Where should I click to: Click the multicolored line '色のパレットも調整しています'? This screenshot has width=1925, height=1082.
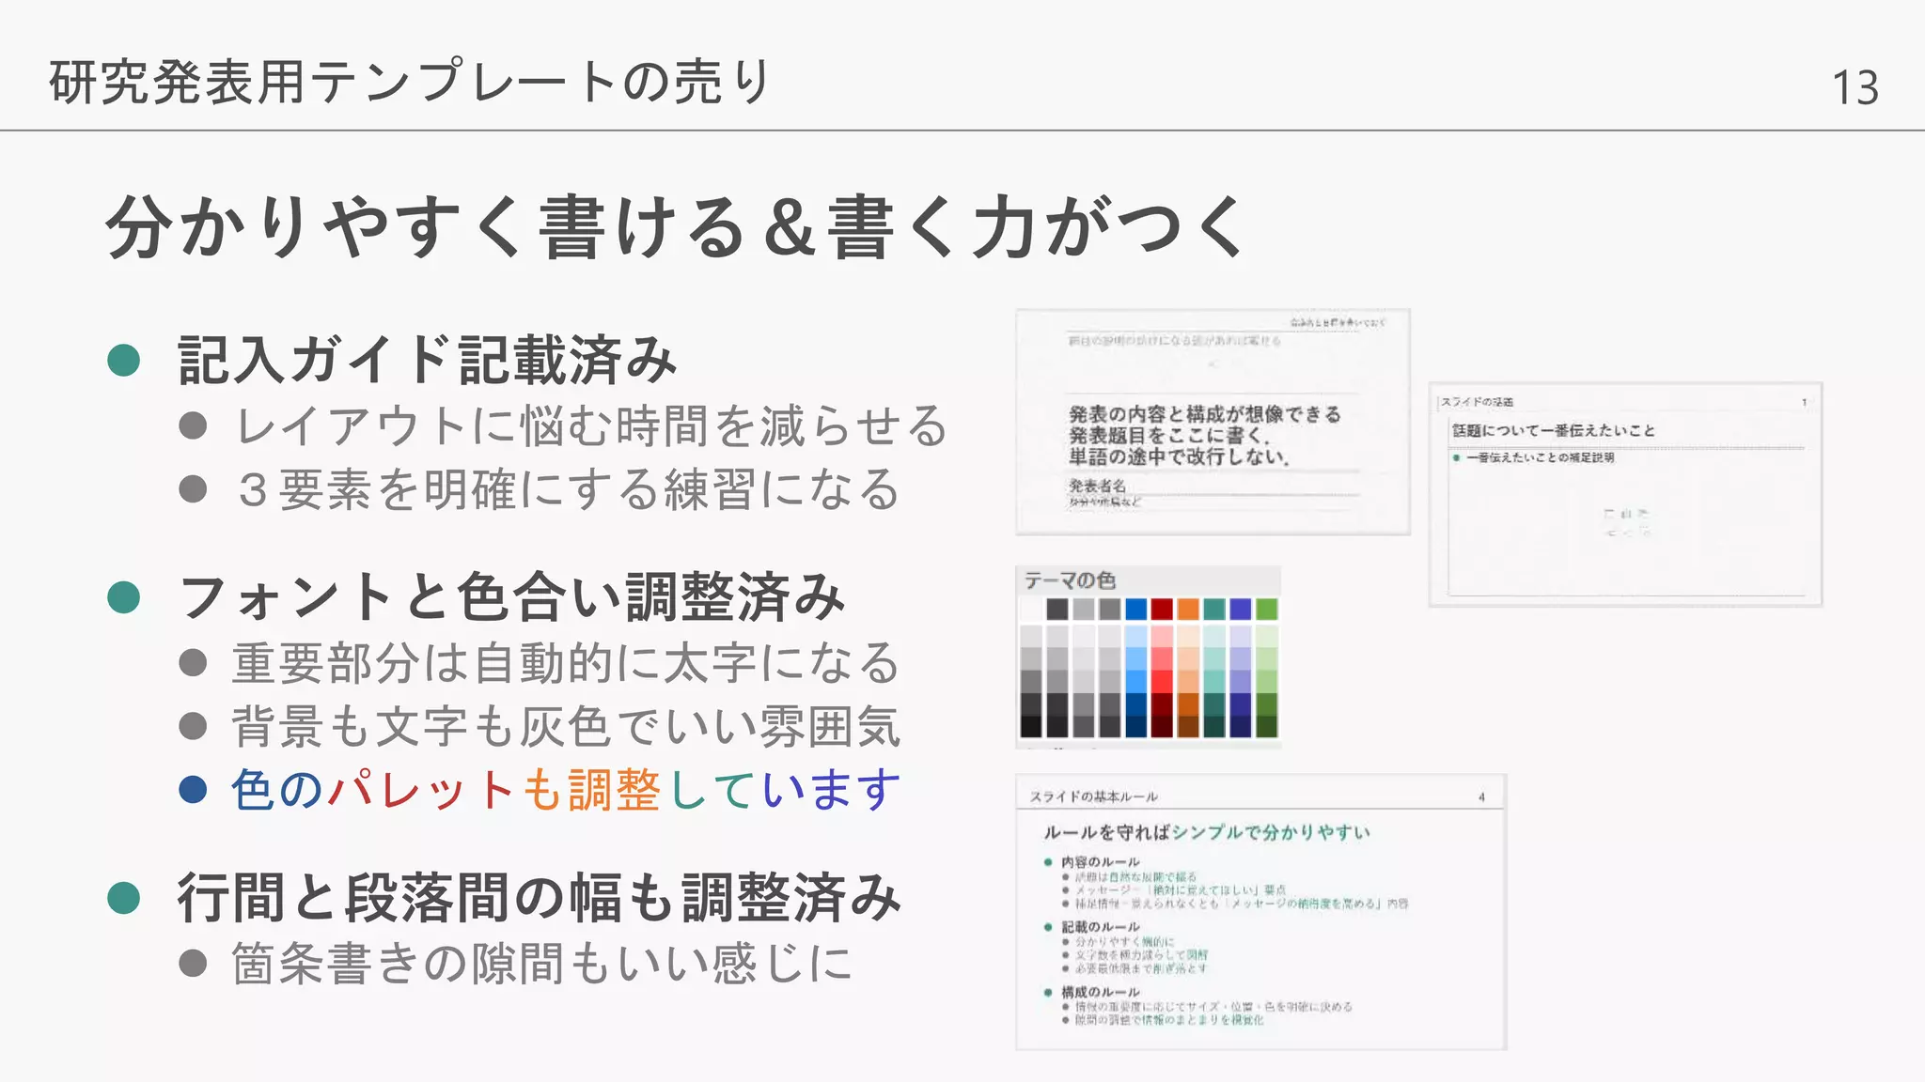(567, 790)
